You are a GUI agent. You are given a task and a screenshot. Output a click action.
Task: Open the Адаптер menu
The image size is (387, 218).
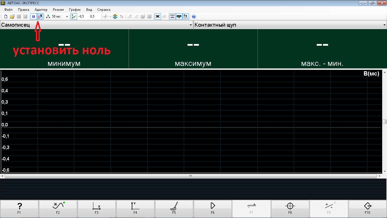click(41, 10)
